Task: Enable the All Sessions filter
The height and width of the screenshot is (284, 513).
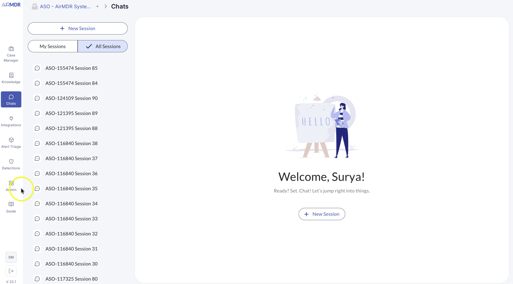Action: point(103,46)
